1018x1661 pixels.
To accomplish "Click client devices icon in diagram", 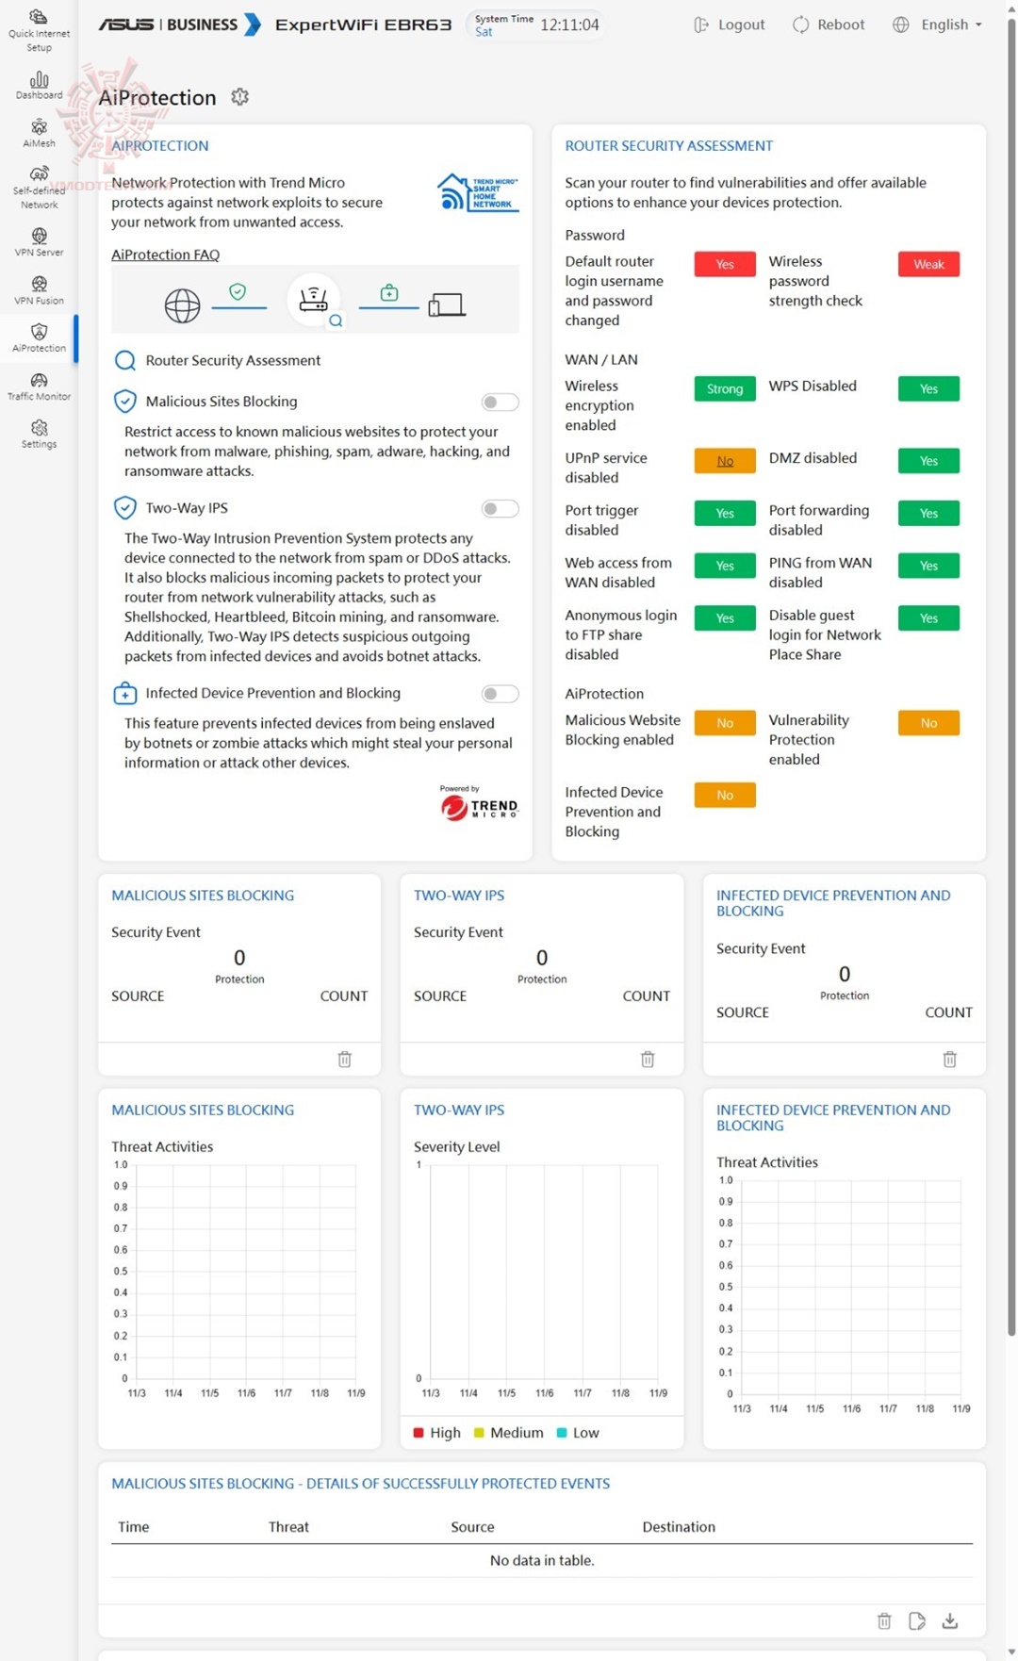I will 447,304.
